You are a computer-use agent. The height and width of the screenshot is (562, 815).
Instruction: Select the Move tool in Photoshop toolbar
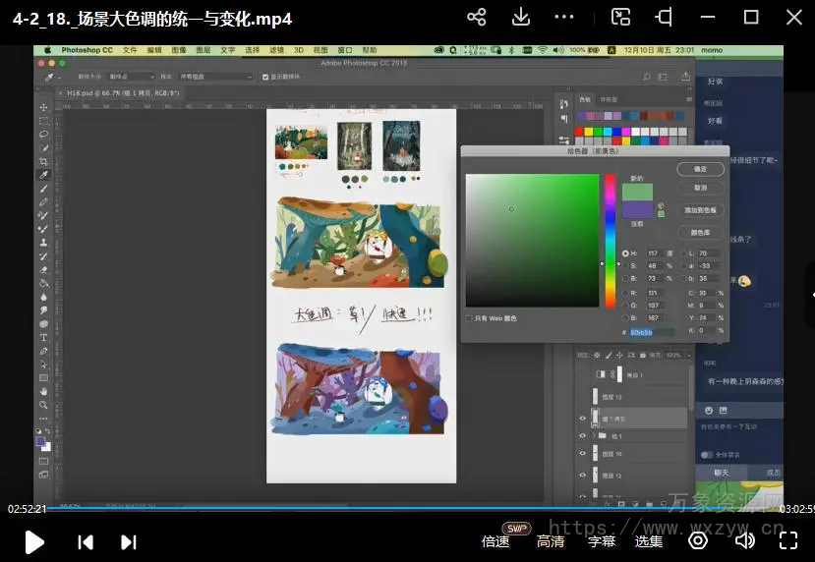43,107
